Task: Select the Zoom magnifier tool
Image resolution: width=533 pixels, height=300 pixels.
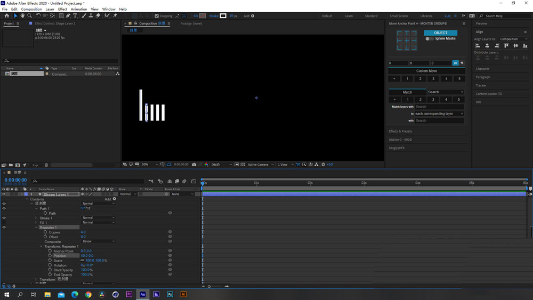Action: pyautogui.click(x=29, y=16)
